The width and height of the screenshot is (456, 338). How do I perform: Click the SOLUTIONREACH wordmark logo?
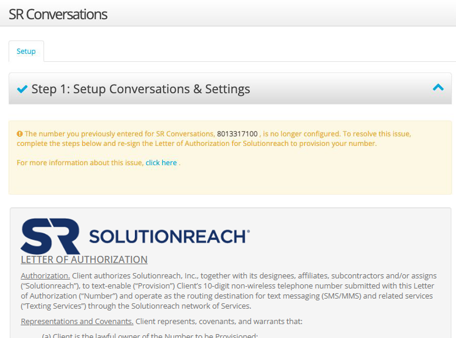(167, 236)
